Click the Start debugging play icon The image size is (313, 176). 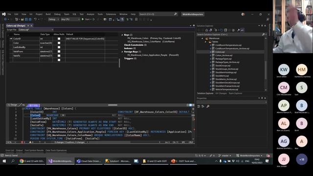tap(83, 20)
